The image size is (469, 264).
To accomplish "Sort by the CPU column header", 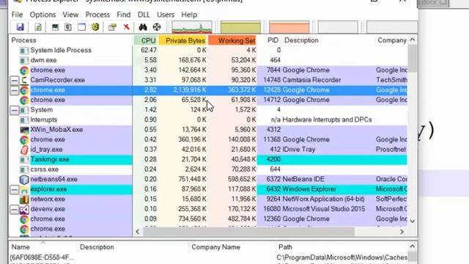I will pyautogui.click(x=146, y=40).
